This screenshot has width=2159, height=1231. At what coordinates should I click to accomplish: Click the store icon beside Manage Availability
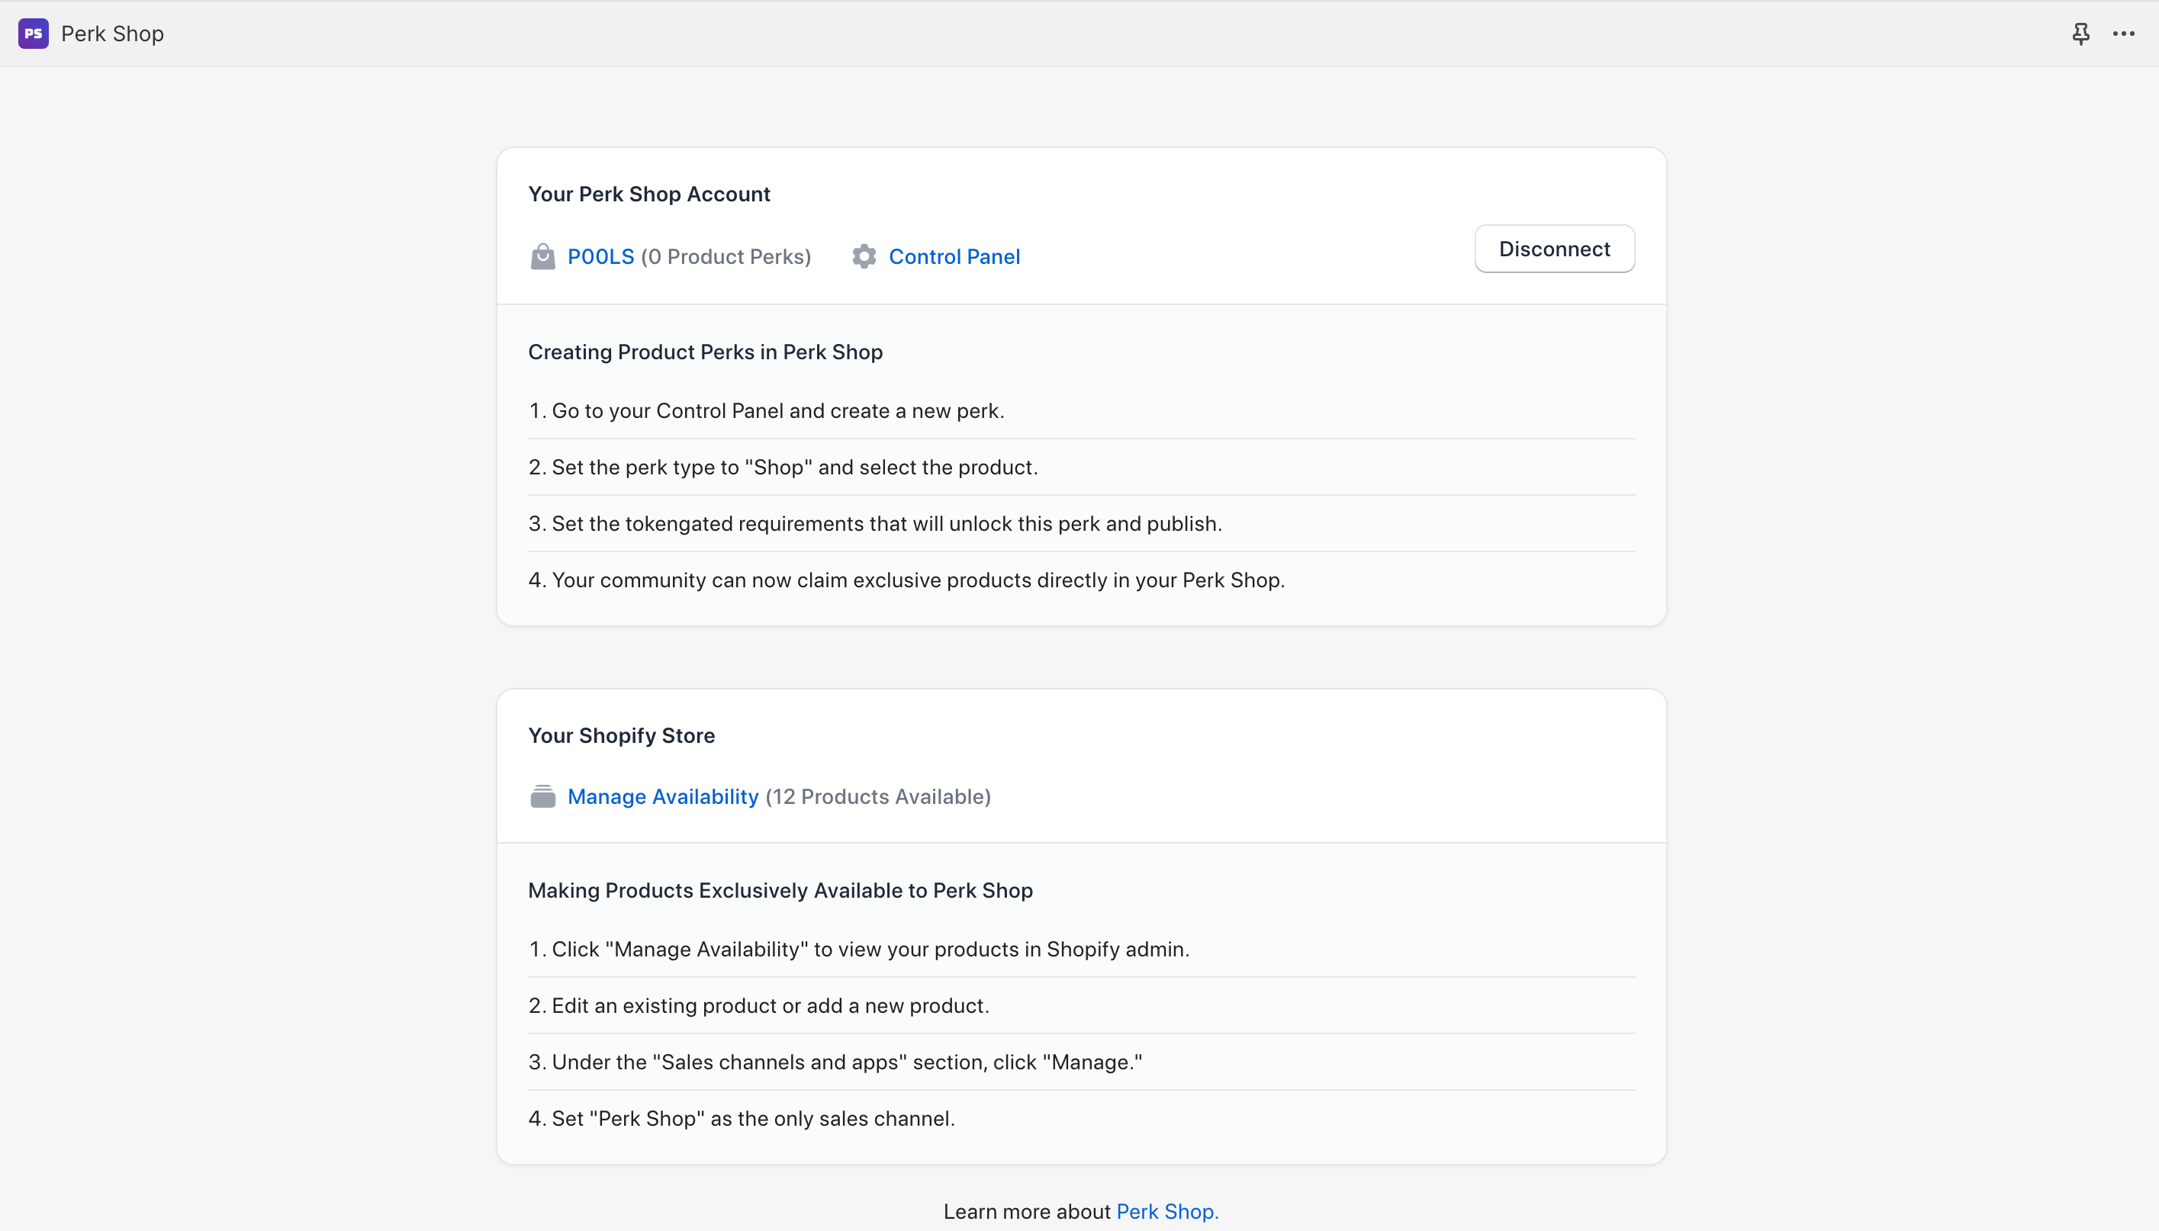point(543,796)
